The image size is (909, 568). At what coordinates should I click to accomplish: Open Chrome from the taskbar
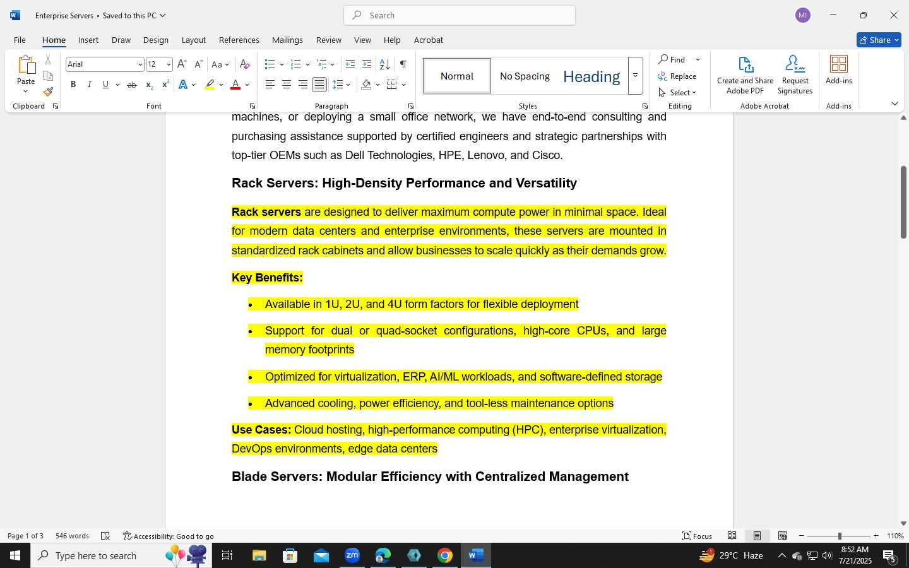click(x=445, y=555)
